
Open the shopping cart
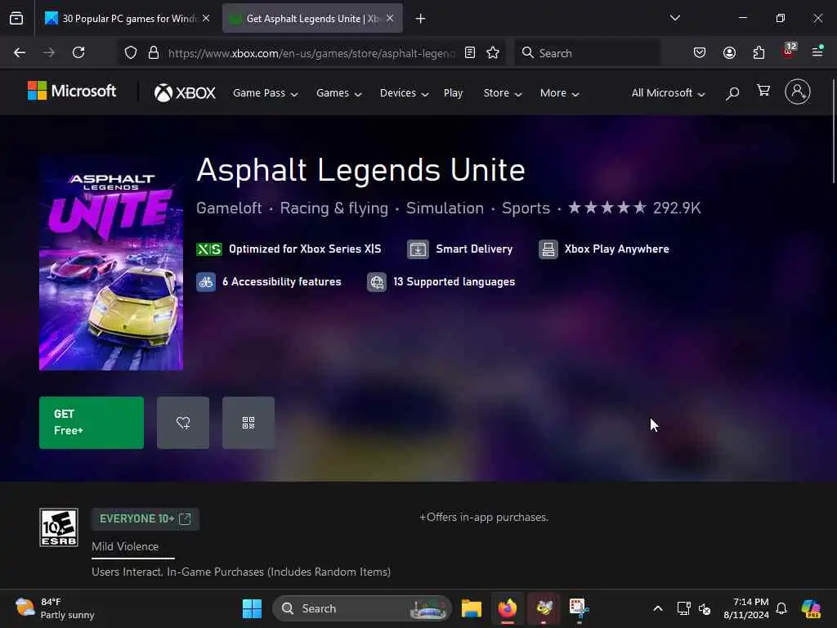click(763, 92)
